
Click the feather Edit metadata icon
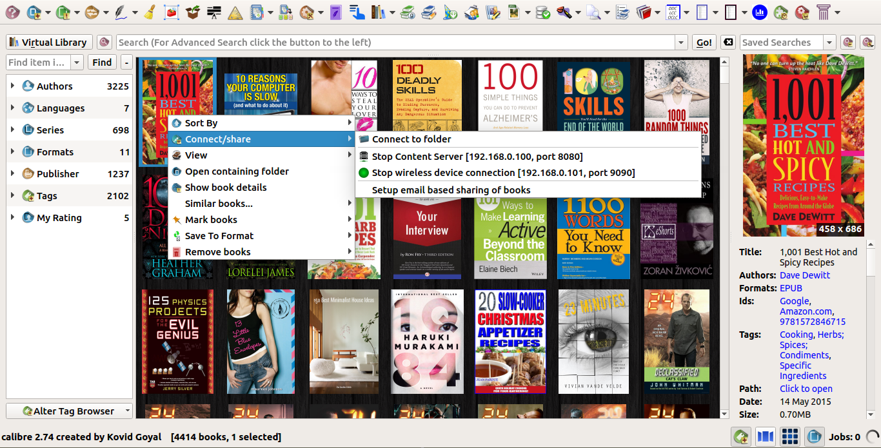(x=121, y=12)
